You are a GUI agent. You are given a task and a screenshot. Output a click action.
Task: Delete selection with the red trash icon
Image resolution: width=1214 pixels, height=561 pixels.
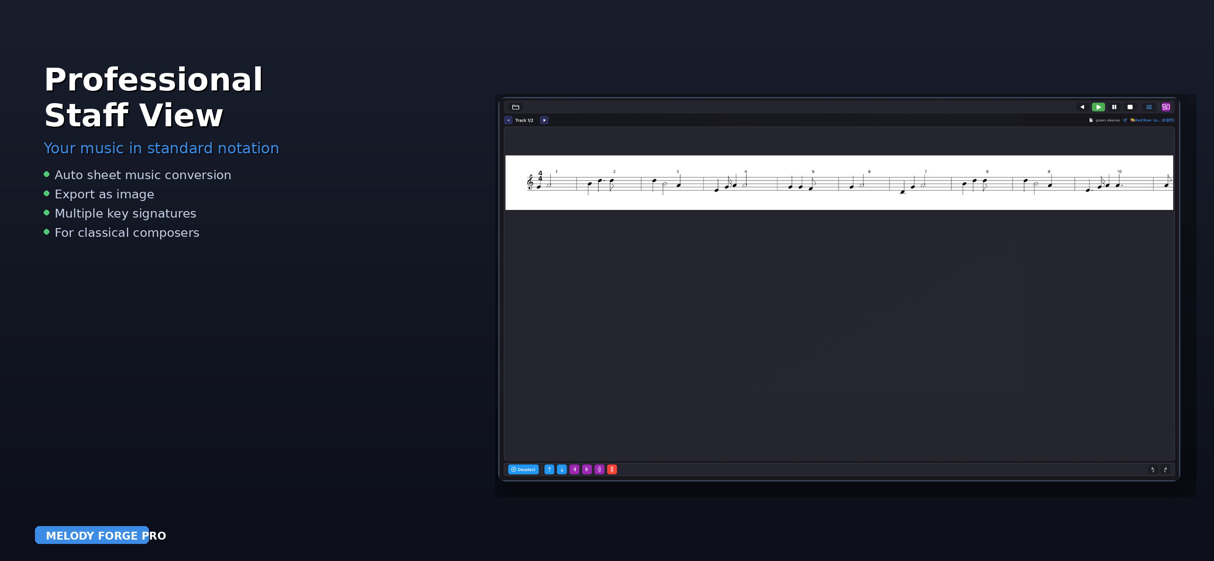pyautogui.click(x=612, y=469)
